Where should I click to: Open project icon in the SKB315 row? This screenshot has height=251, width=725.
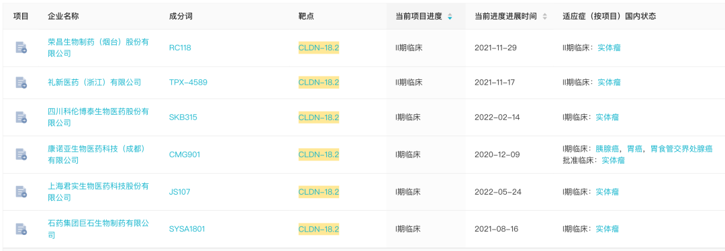pos(21,117)
